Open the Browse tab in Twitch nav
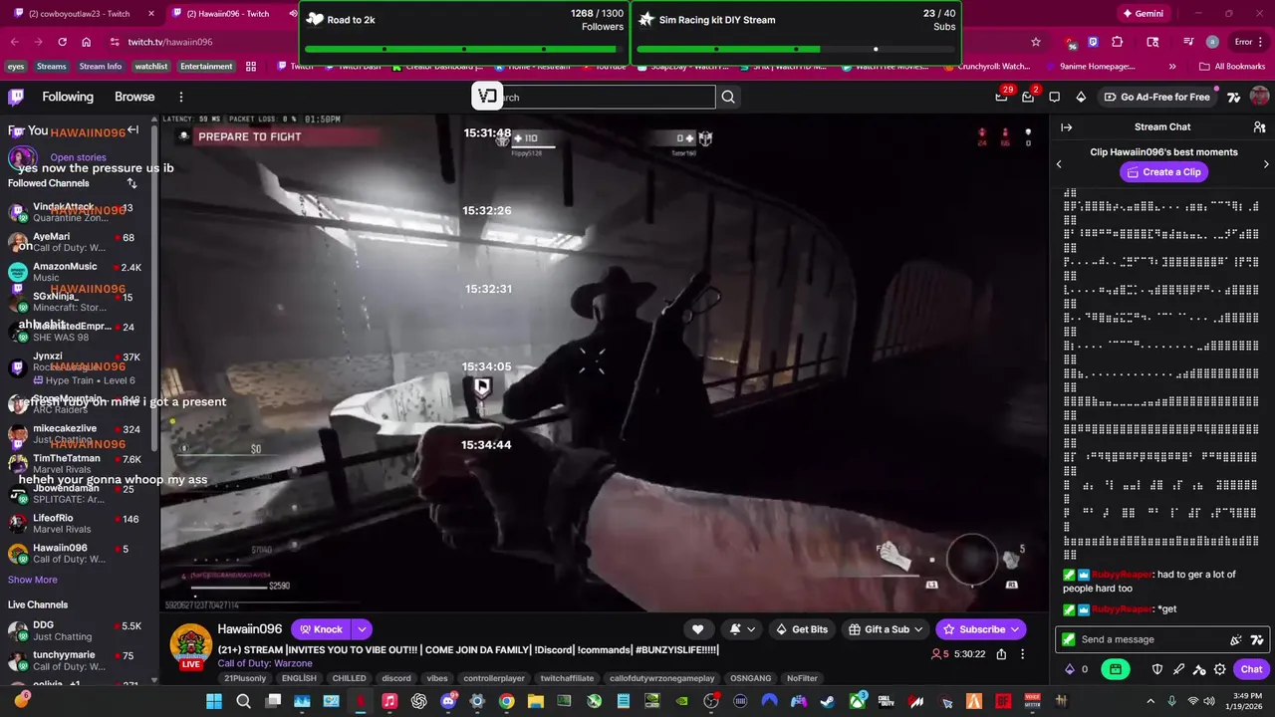Screen dimensions: 1275x717 click(134, 97)
